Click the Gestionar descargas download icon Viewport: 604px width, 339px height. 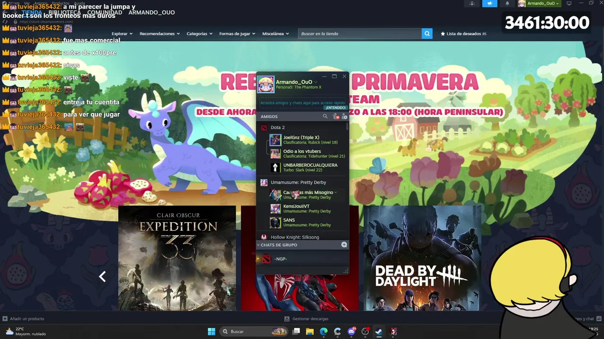[x=287, y=319]
